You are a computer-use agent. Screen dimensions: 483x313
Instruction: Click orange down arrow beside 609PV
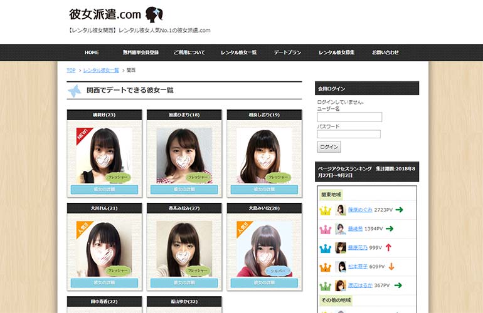[x=391, y=266]
